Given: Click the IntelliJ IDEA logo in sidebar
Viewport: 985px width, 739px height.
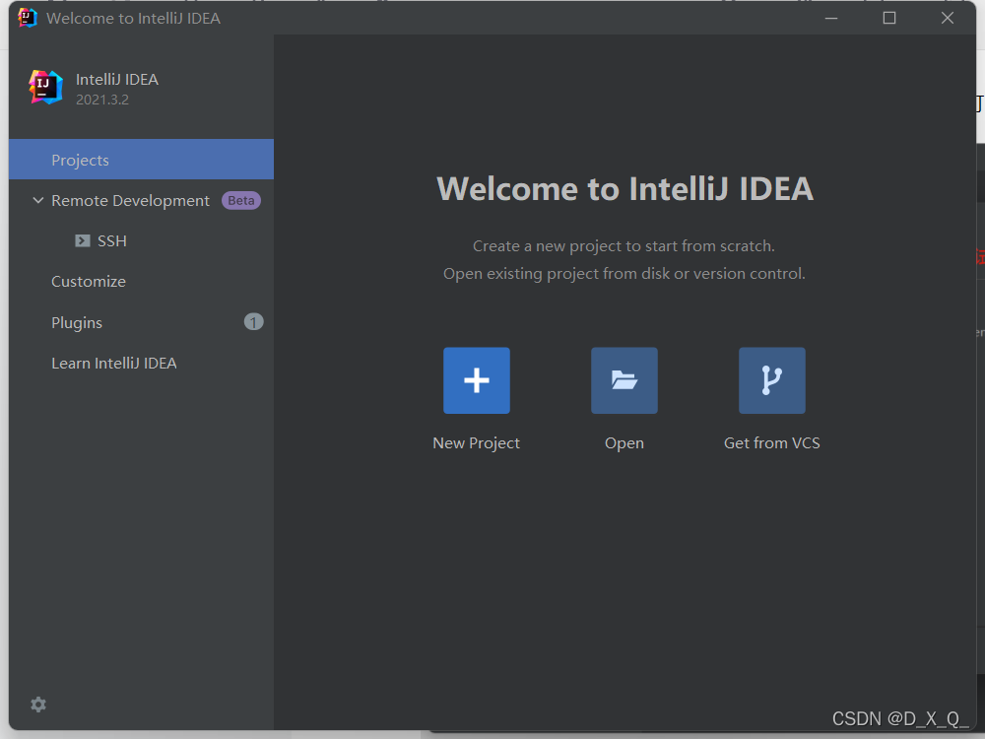Looking at the screenshot, I should point(46,88).
